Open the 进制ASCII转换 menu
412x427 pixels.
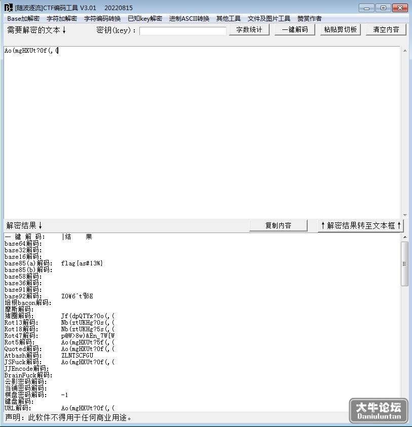(189, 19)
